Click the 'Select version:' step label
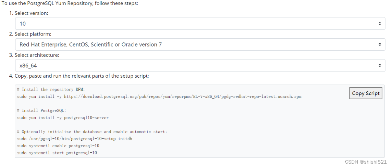The image size is (392, 167). click(31, 13)
